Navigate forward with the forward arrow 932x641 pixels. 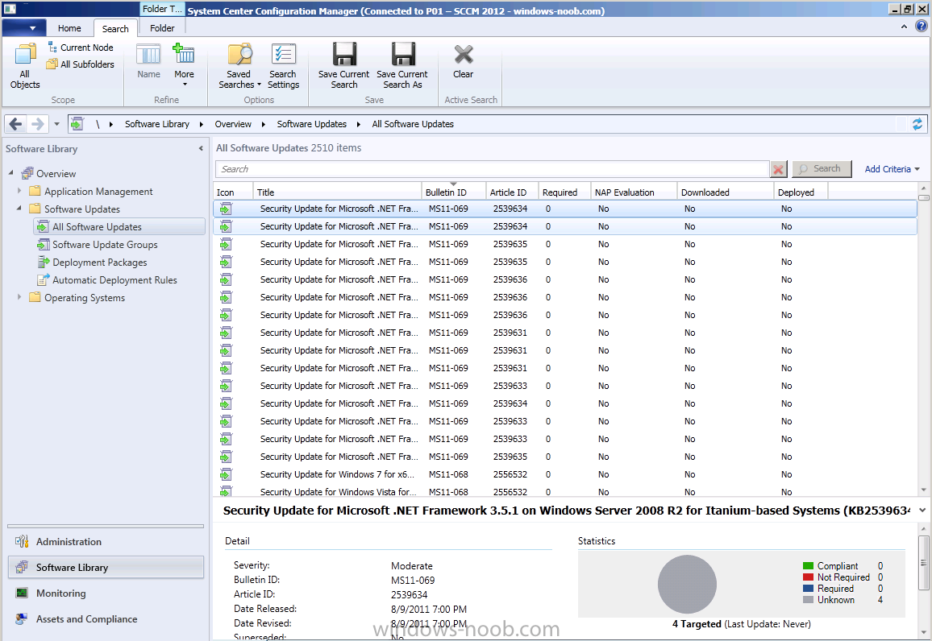[x=37, y=124]
